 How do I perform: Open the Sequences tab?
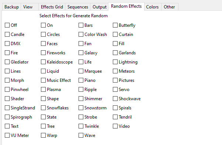pyautogui.click(x=78, y=7)
